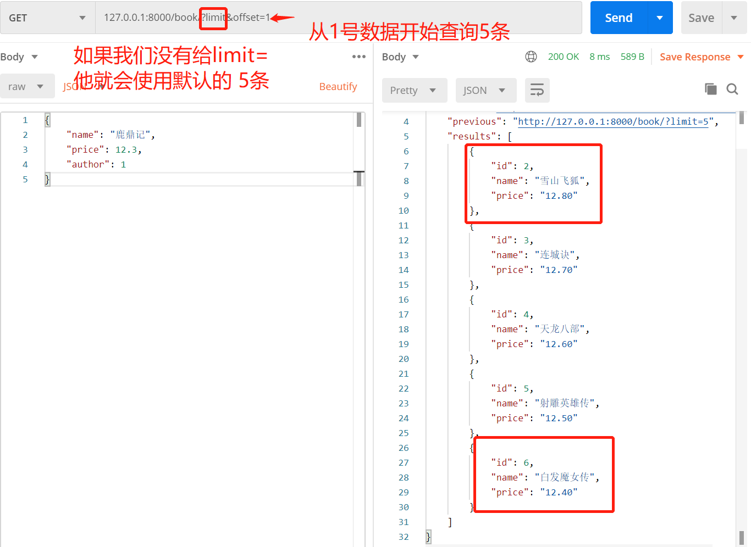The image size is (751, 547).
Task: Click Save Response
Action: click(x=695, y=57)
